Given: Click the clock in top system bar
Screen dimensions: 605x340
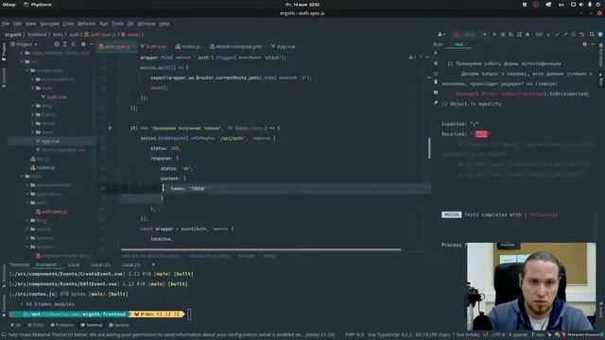Looking at the screenshot, I should pyautogui.click(x=302, y=5).
